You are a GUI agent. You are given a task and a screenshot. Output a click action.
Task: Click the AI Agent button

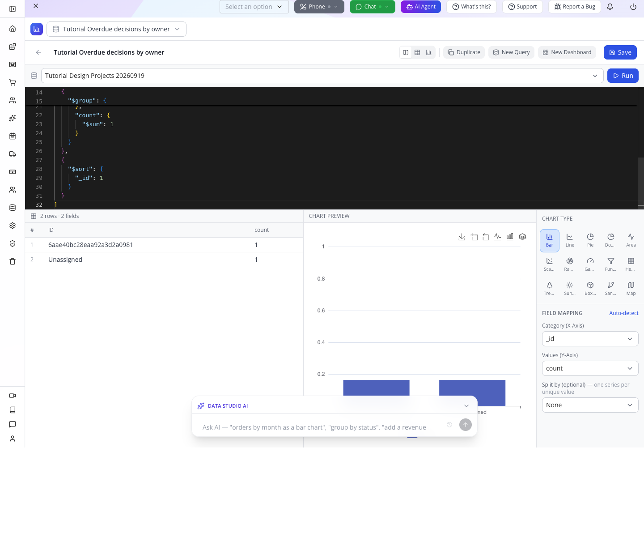(421, 7)
